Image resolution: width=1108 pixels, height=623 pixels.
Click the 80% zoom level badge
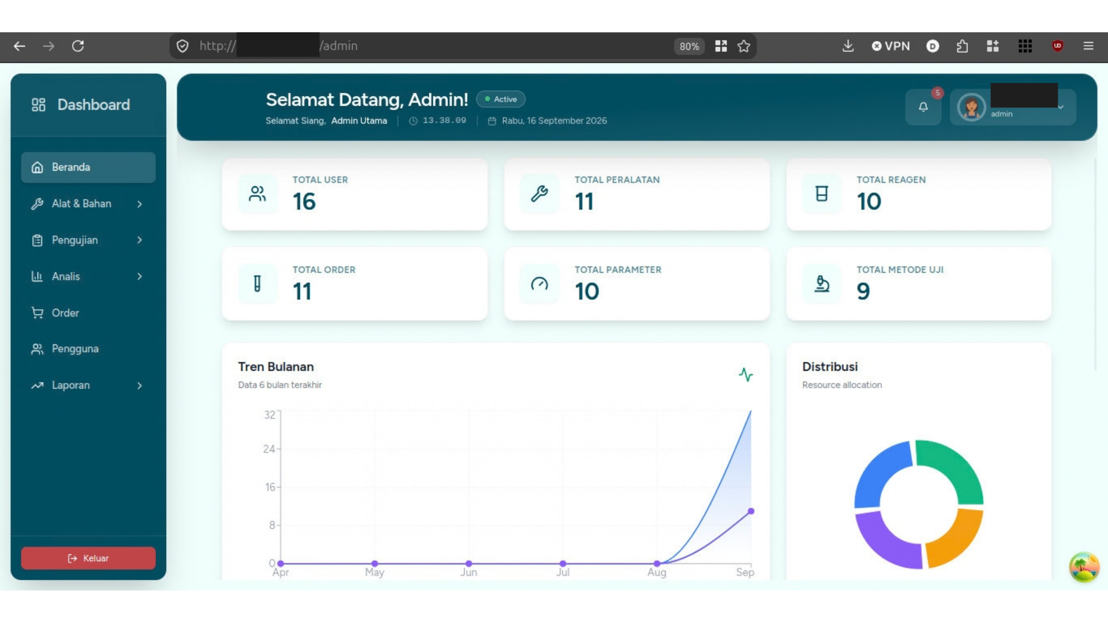tap(689, 46)
